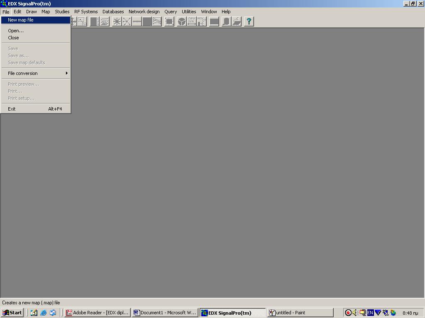Click the red circle tray icon

click(348, 313)
